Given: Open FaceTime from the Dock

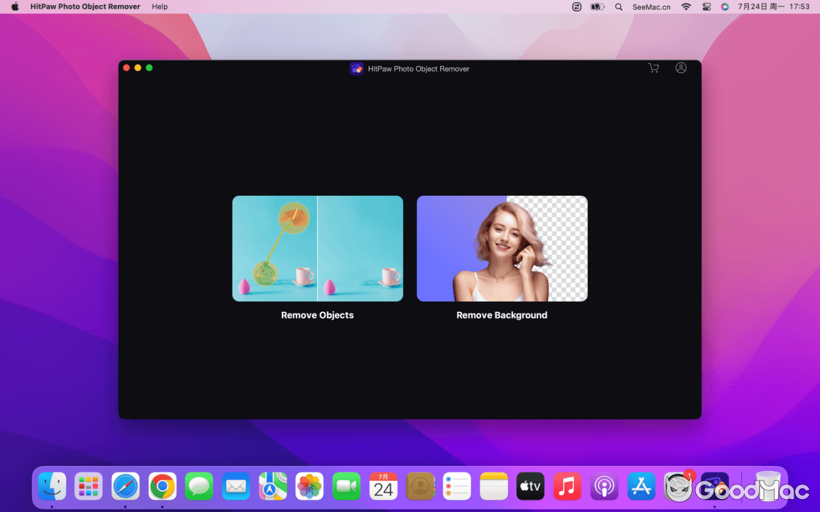Looking at the screenshot, I should tap(346, 486).
